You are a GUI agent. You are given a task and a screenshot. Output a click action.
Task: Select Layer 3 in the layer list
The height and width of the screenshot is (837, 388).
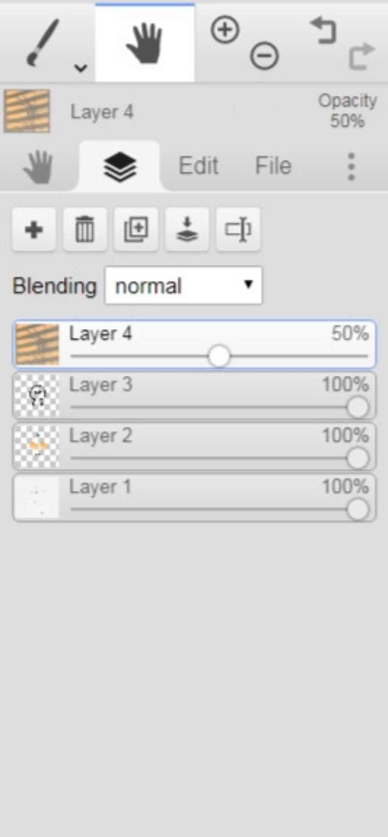click(194, 395)
